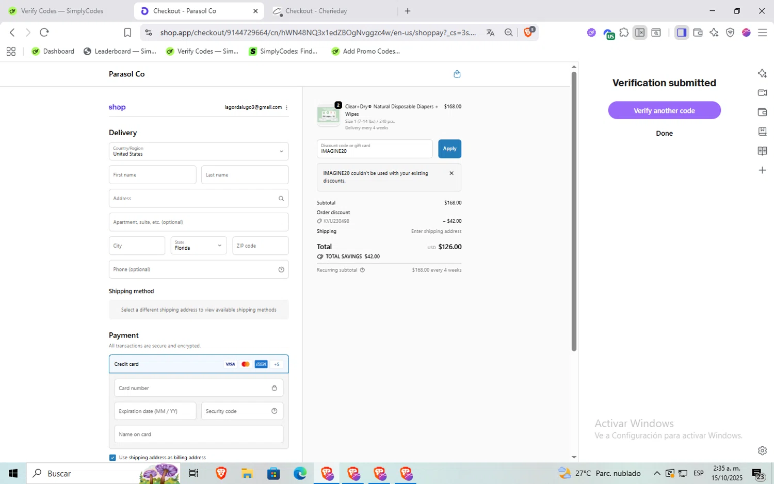Click the Apartment, suite field
Screen dimensions: 774x484
coord(199,222)
